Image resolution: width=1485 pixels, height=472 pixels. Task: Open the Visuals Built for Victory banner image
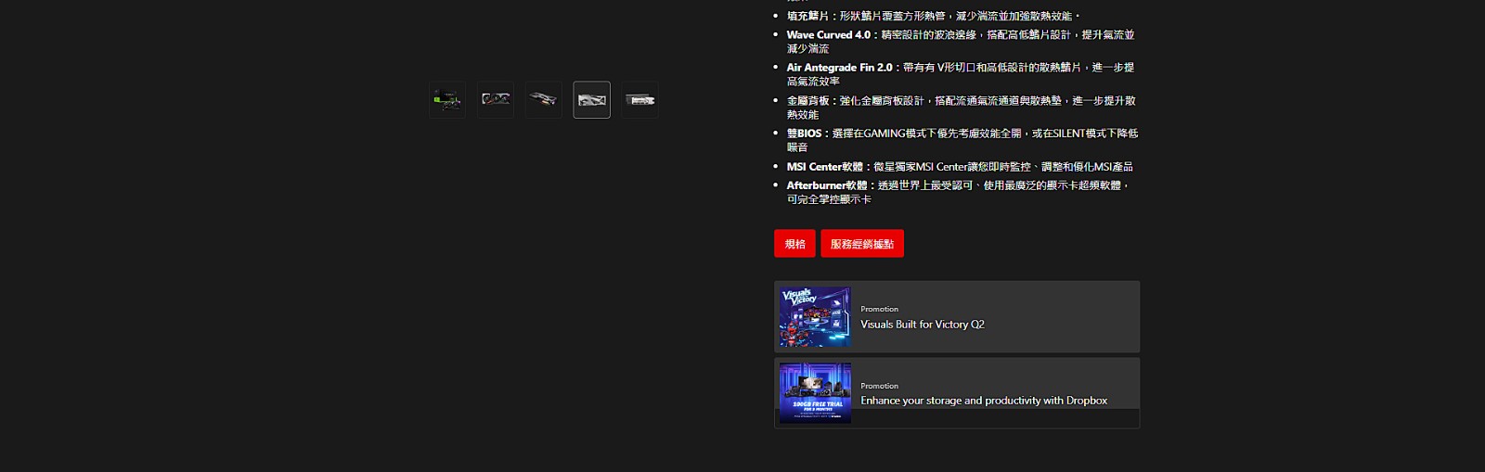[815, 316]
